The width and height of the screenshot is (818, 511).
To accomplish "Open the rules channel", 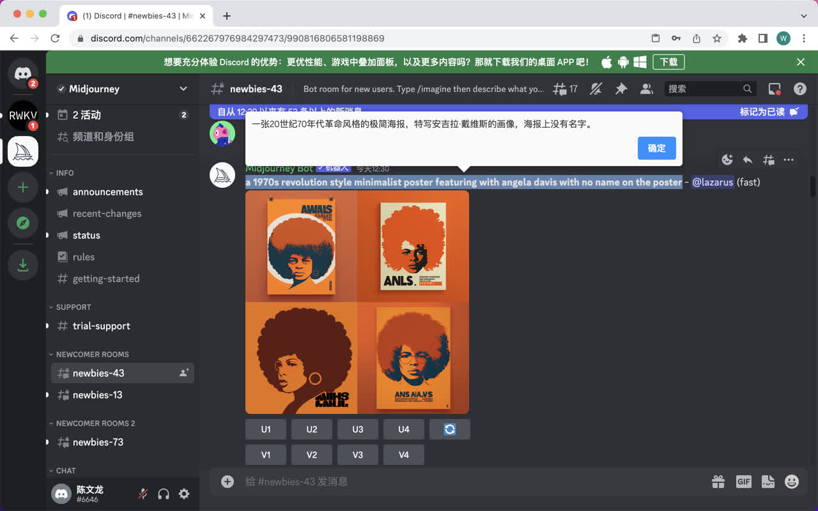I will [x=123, y=257].
